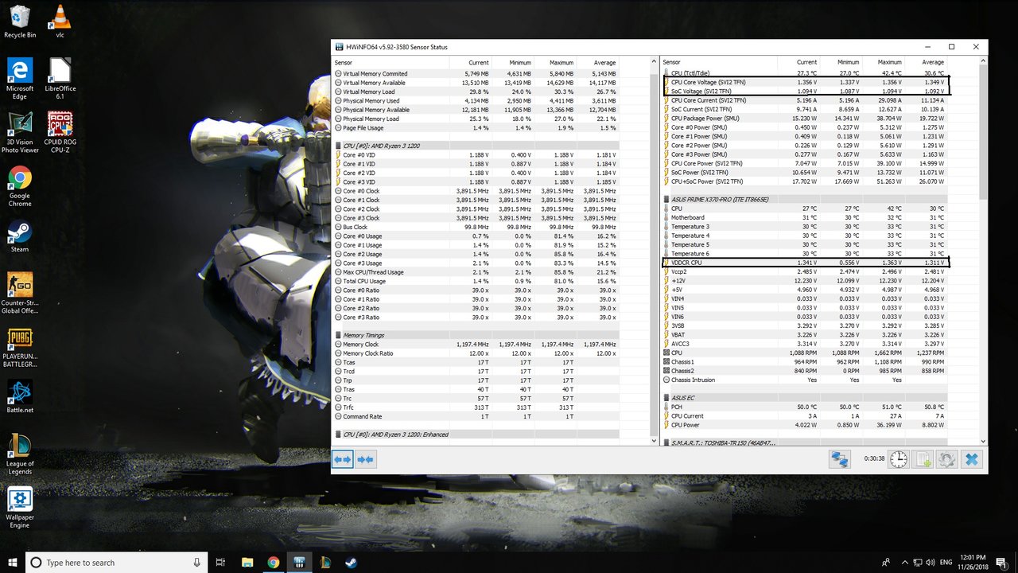Viewport: 1018px width, 573px height.
Task: Select the ASUS EC group header
Action: pyautogui.click(x=804, y=397)
